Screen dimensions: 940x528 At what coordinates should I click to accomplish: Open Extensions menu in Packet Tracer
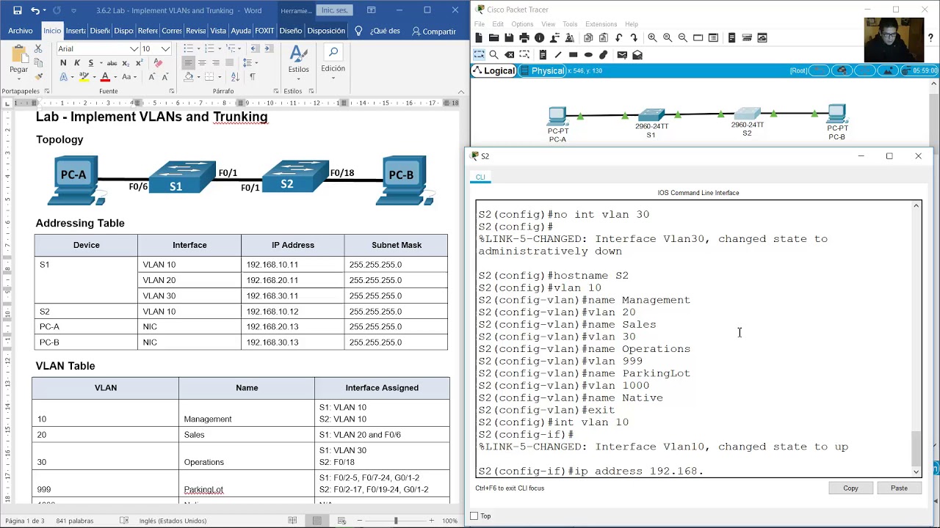(601, 24)
